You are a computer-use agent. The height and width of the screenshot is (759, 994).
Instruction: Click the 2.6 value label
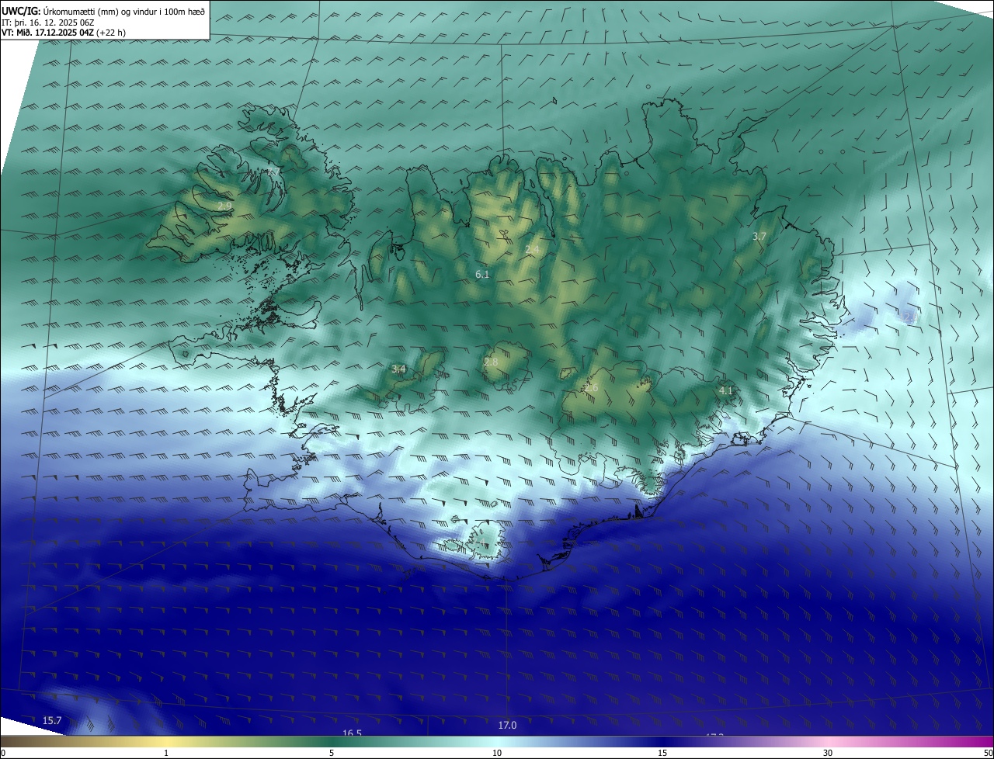click(x=592, y=388)
